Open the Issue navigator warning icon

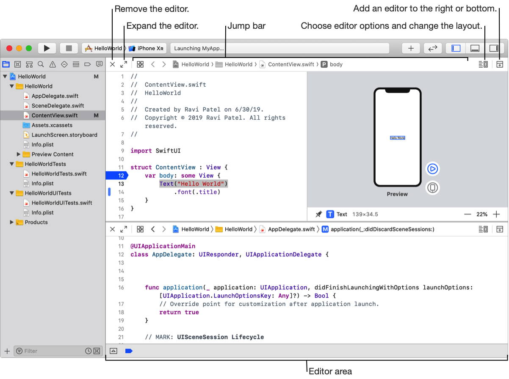coord(53,64)
